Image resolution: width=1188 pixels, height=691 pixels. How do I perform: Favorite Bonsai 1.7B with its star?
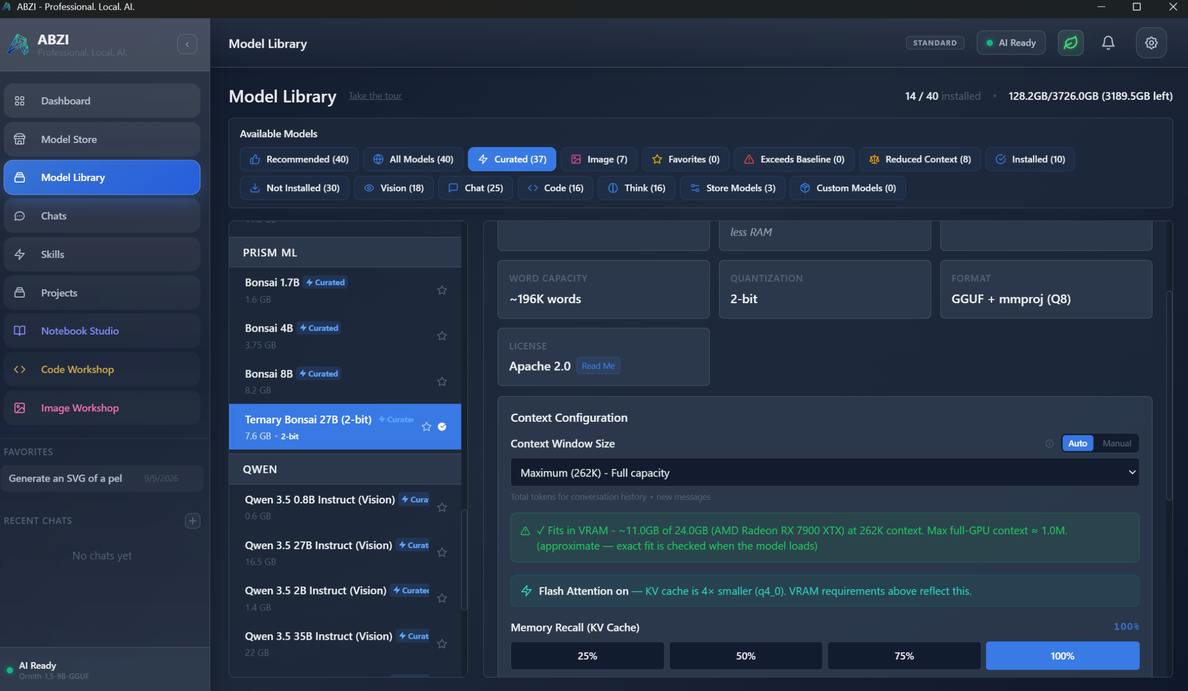coord(442,290)
